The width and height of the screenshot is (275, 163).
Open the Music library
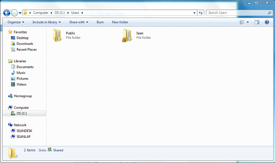tap(21, 73)
